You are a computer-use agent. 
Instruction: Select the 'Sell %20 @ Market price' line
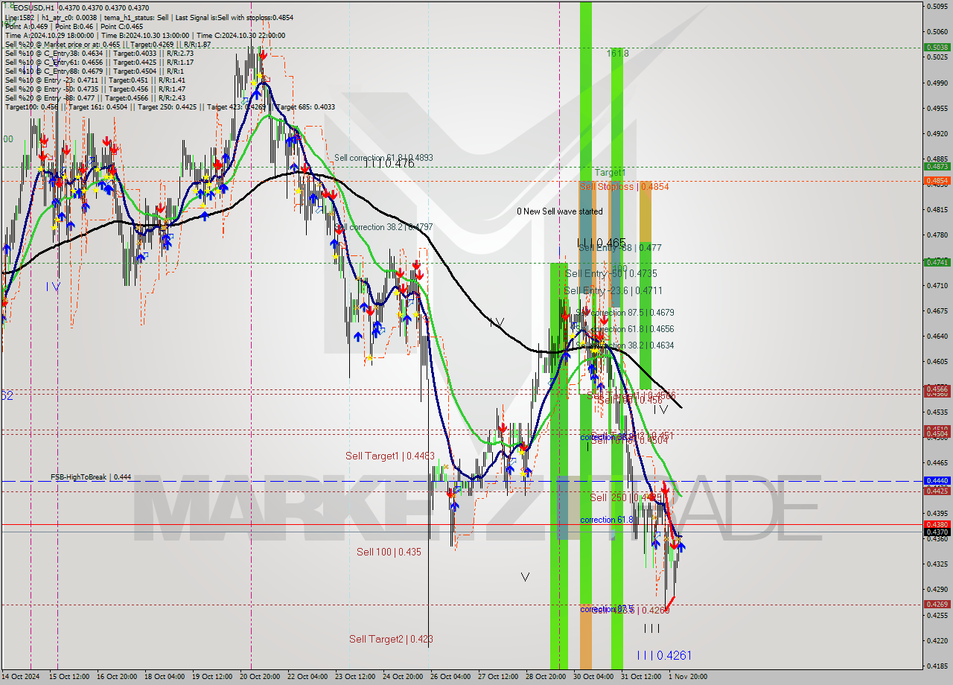pos(108,44)
